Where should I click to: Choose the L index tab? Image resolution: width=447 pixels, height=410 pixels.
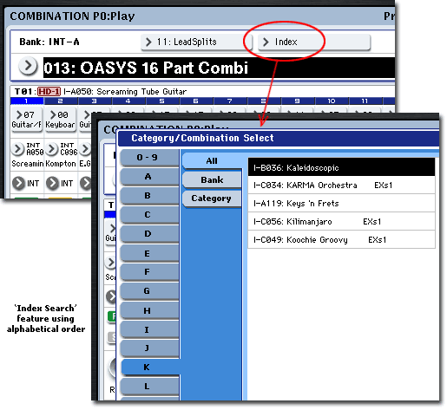coord(149,387)
